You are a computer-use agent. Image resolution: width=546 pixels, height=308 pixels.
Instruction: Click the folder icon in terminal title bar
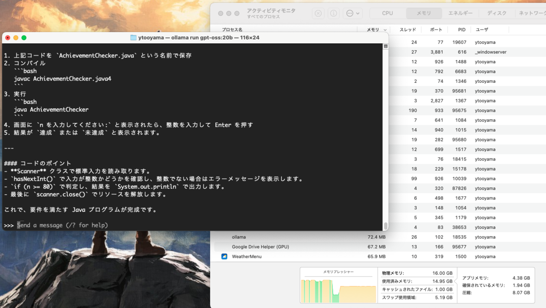(x=133, y=37)
